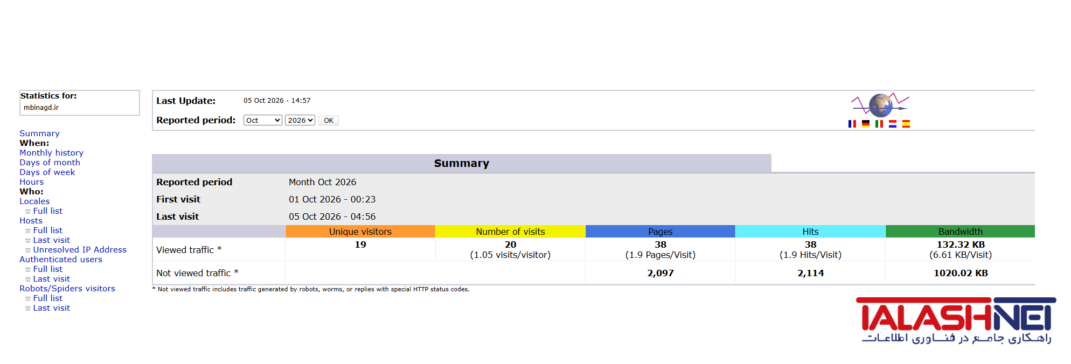Open the Unresolved IP Address list
The width and height of the screenshot is (1071, 364).
point(80,250)
